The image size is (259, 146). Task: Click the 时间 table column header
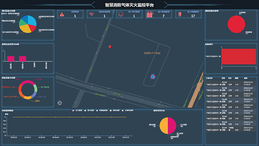[246, 78]
